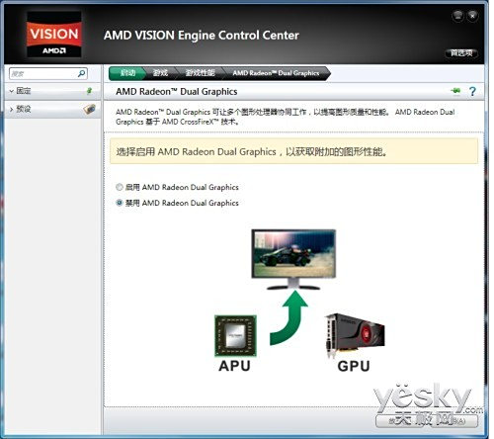This screenshot has width=494, height=439.
Task: Click in the 搜索 search field
Action: tap(43, 73)
